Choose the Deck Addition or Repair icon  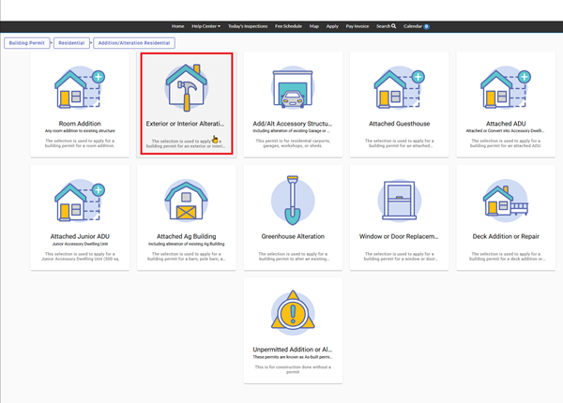pyautogui.click(x=506, y=201)
